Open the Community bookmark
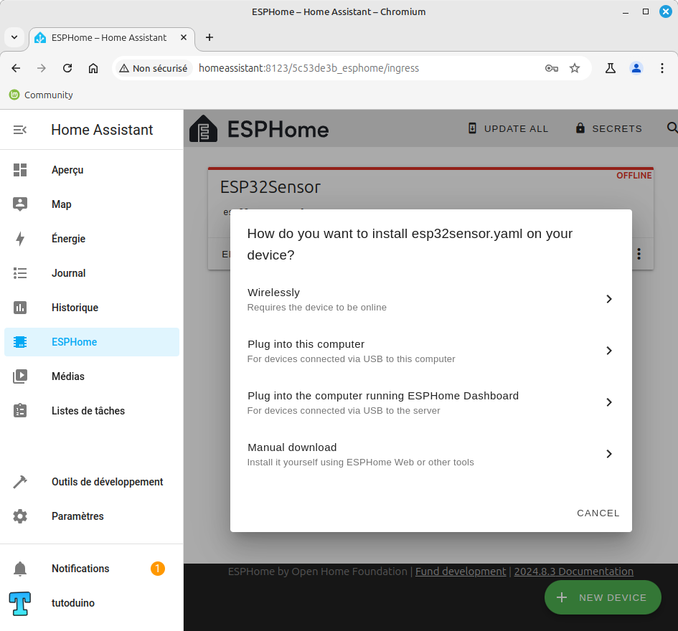Image resolution: width=678 pixels, height=631 pixels. point(41,95)
